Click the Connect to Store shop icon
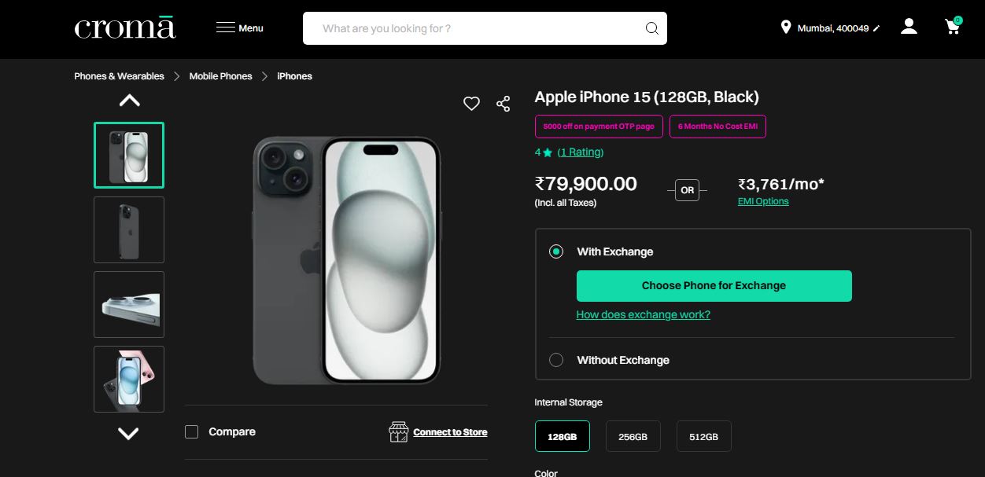The width and height of the screenshot is (985, 477). point(399,431)
